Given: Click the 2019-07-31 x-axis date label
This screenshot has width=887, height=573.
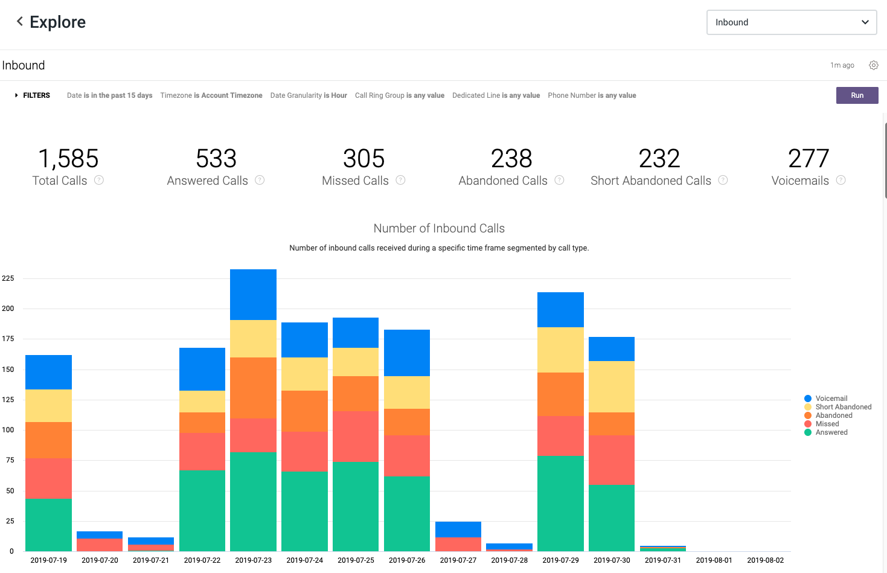Looking at the screenshot, I should (663, 560).
